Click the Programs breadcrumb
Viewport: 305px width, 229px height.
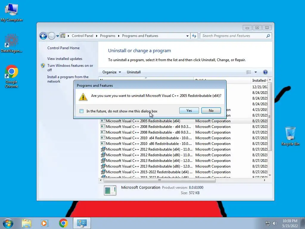[x=108, y=36]
